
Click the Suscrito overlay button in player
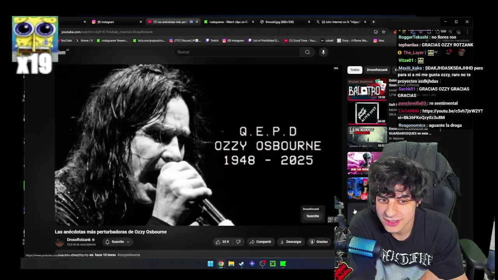click(313, 216)
